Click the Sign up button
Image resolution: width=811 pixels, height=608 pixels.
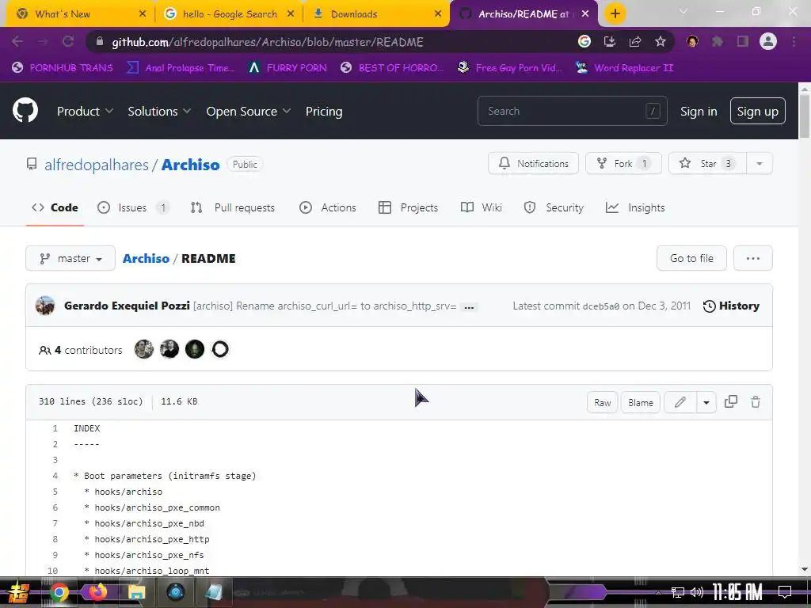click(757, 111)
